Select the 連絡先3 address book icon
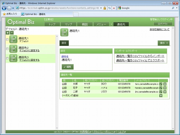The height and width of the screenshot is (135, 180). [x=13, y=58]
